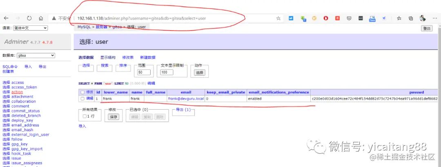Open the user profile avatar
Image resolution: width=441 pixels, height=167 pixels.
[423, 18]
